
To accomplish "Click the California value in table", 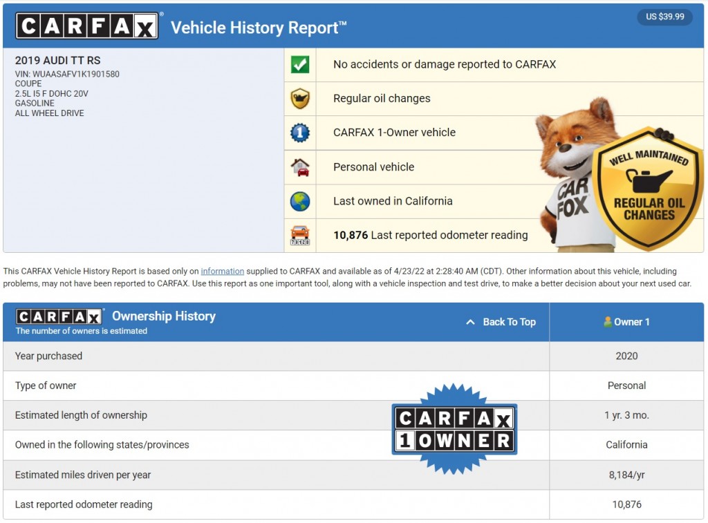I will coord(626,445).
